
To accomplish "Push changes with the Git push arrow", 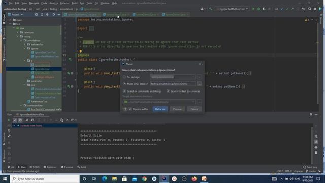I will click(x=292, y=9).
